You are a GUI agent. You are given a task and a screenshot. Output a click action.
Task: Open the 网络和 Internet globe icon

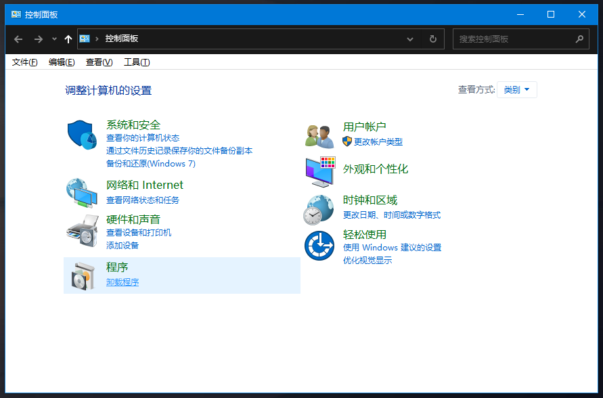(82, 193)
